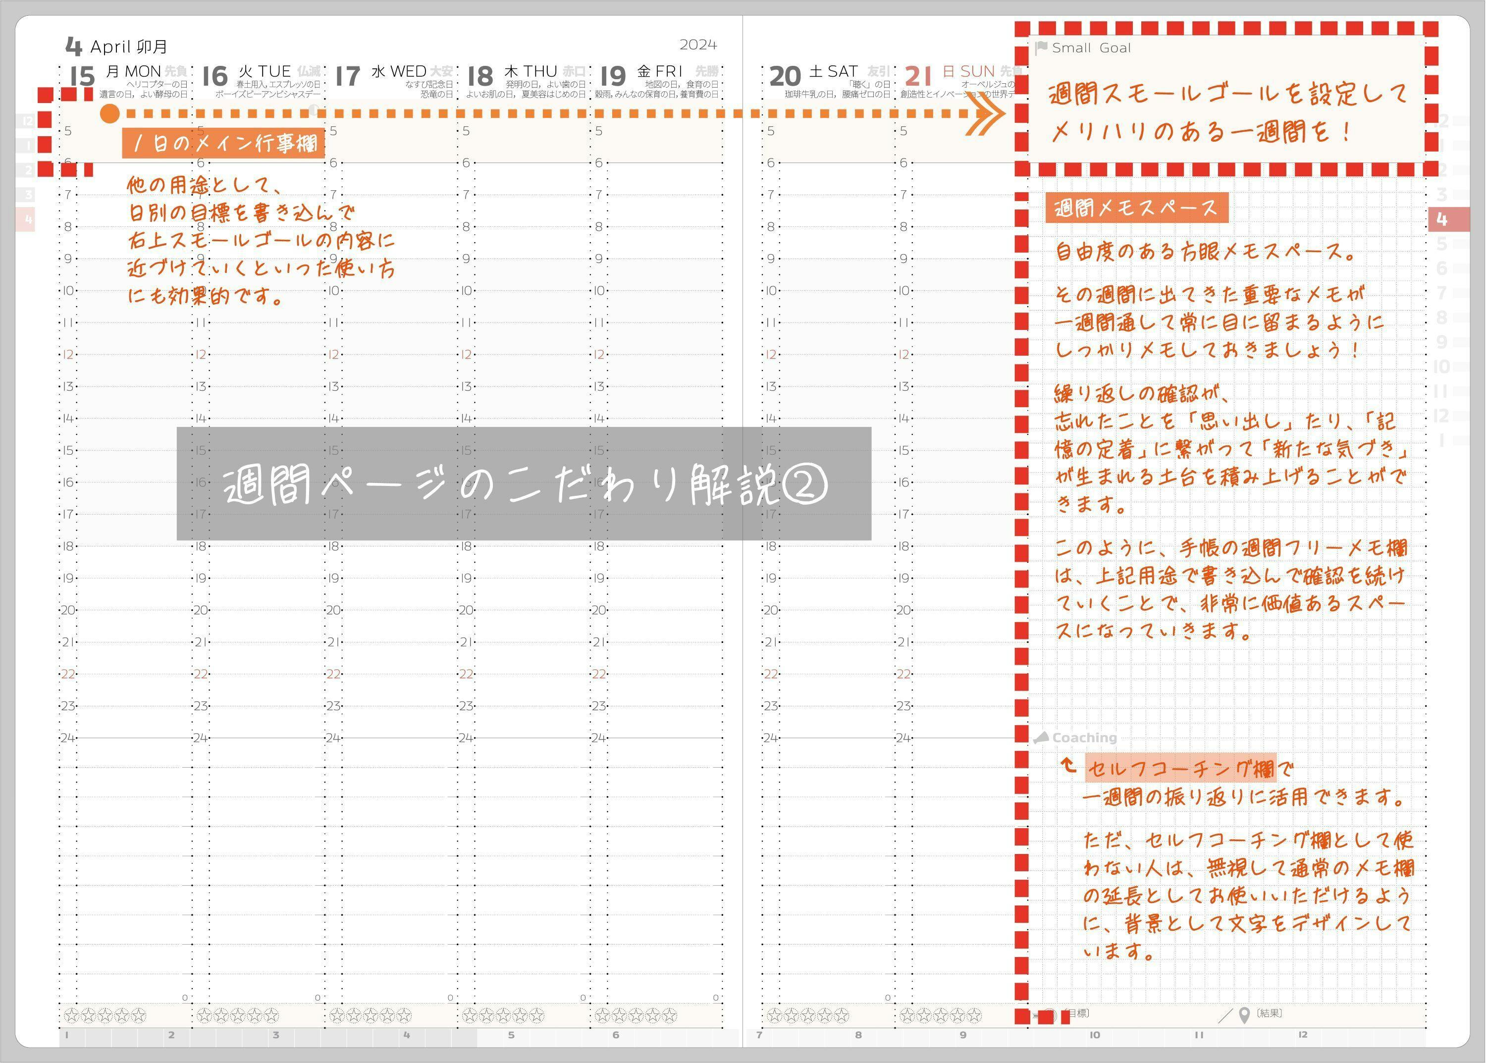Click the location pin icon beside 結果
The image size is (1486, 1063).
point(1244,1015)
